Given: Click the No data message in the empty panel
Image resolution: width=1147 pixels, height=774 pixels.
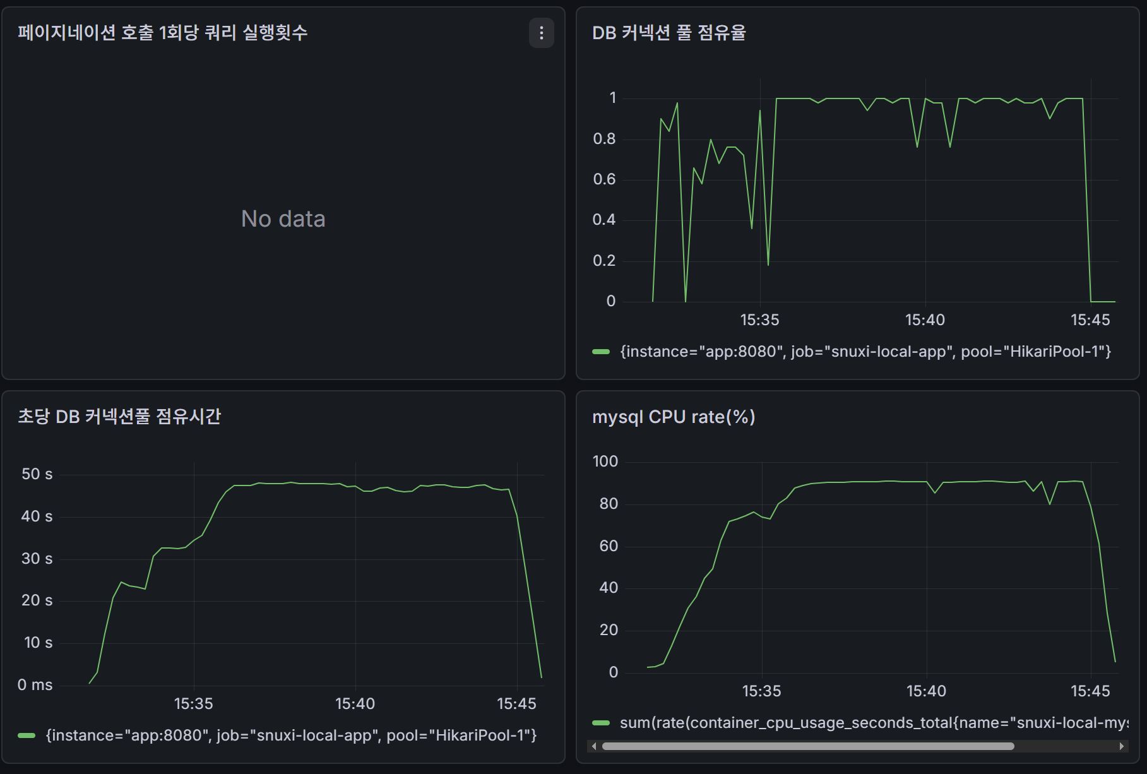Looking at the screenshot, I should pos(283,219).
